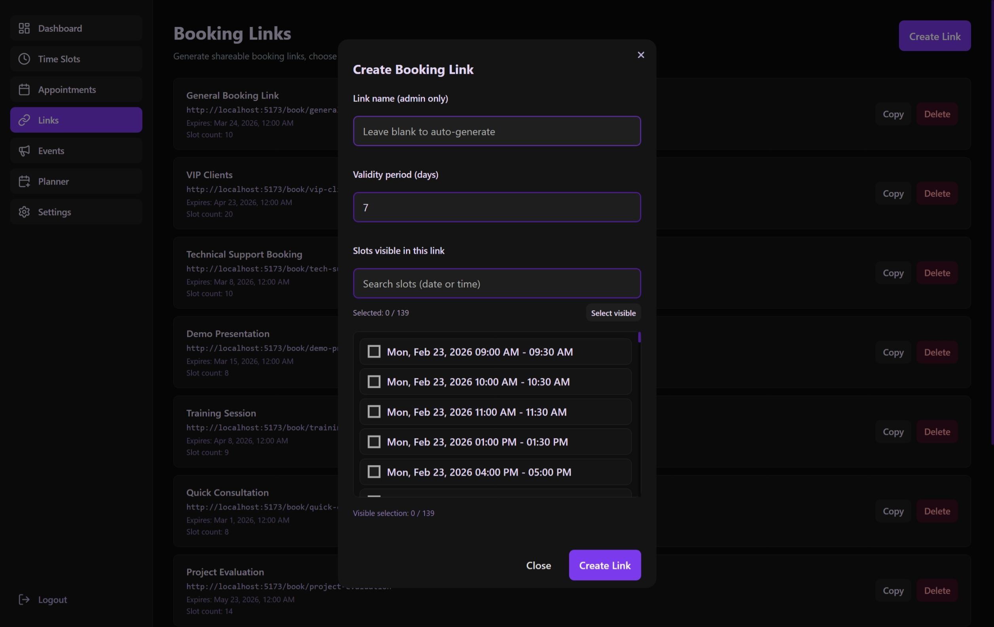Click the Select visible button
The image size is (994, 627).
tap(613, 313)
